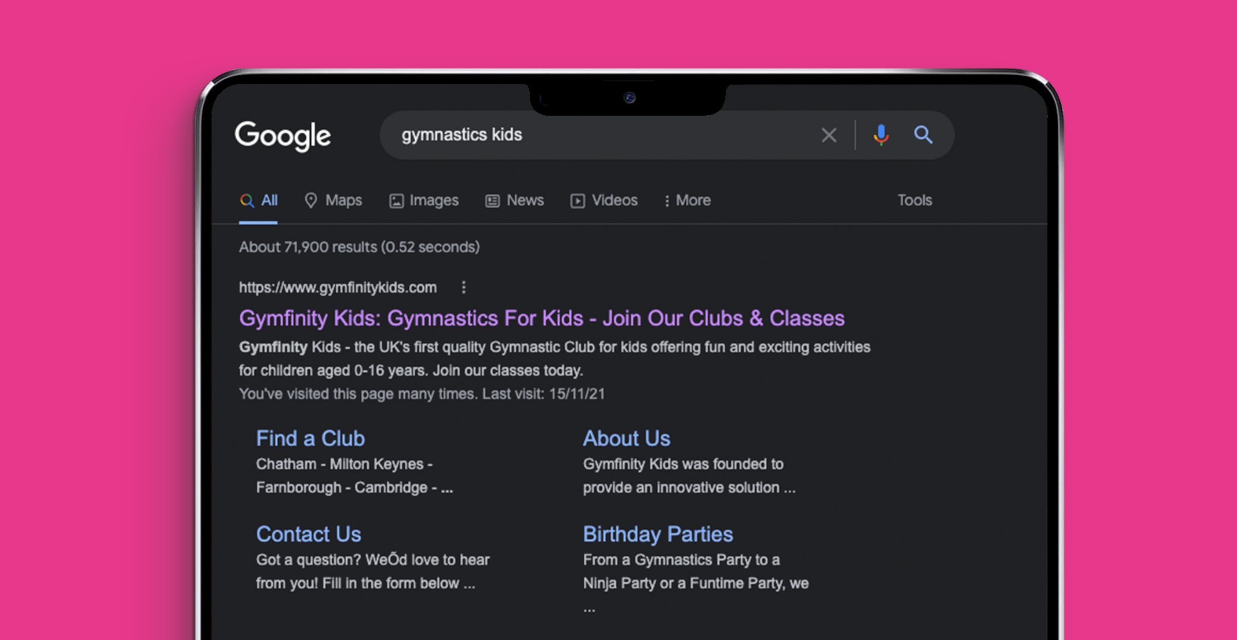Image resolution: width=1237 pixels, height=640 pixels.
Task: Open the Birthday Parties sitelink
Action: coord(658,535)
